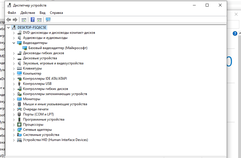
Task: Click the mouse devices category icon
Action: point(19,104)
